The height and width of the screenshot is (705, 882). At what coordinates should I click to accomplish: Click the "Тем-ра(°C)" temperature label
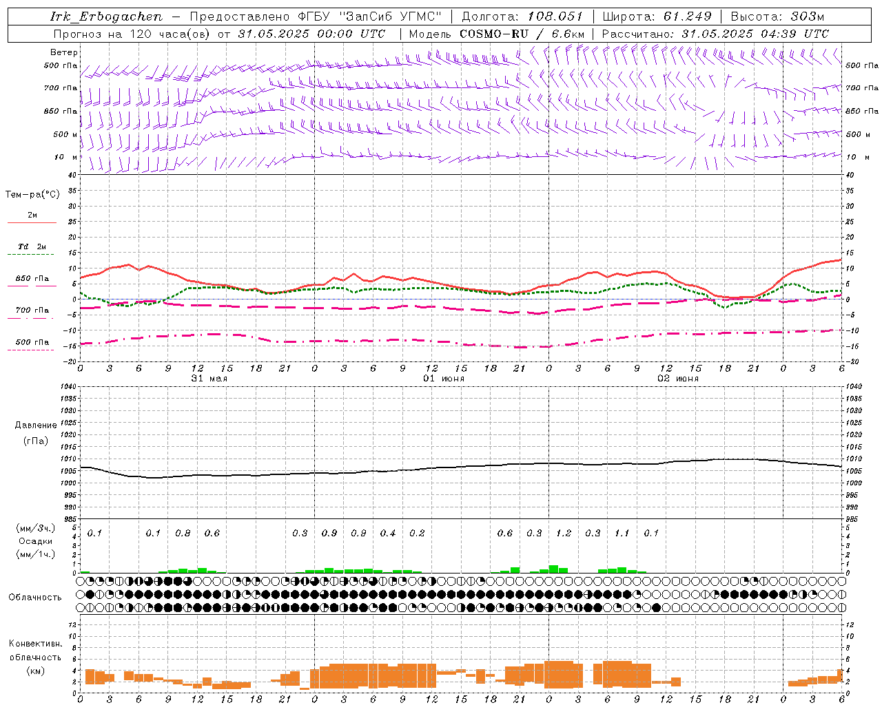coord(32,195)
